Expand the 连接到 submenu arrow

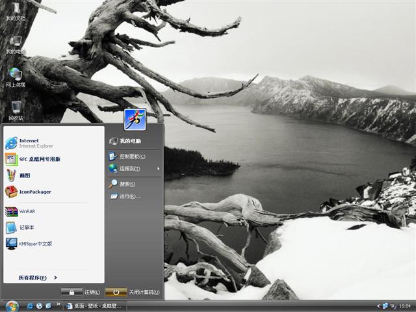(x=158, y=169)
